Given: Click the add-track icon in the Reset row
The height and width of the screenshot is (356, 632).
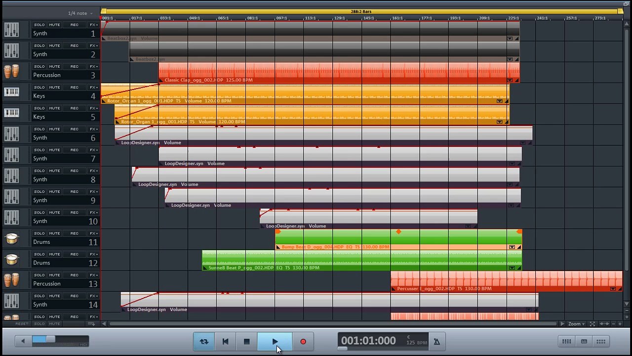Looking at the screenshot, I should click(91, 324).
